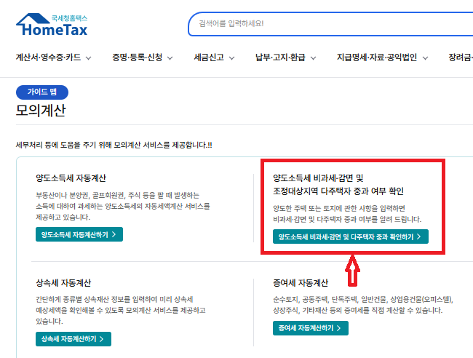Click the 증여세 자동계산하기 button
473x358 pixels.
point(310,328)
